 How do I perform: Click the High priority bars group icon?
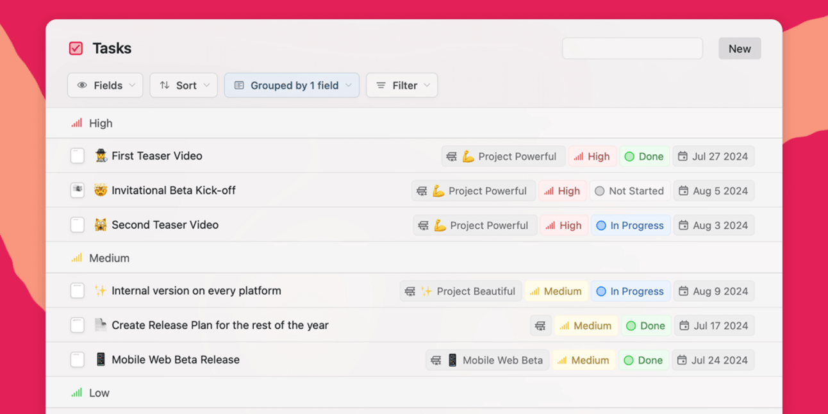tap(77, 123)
